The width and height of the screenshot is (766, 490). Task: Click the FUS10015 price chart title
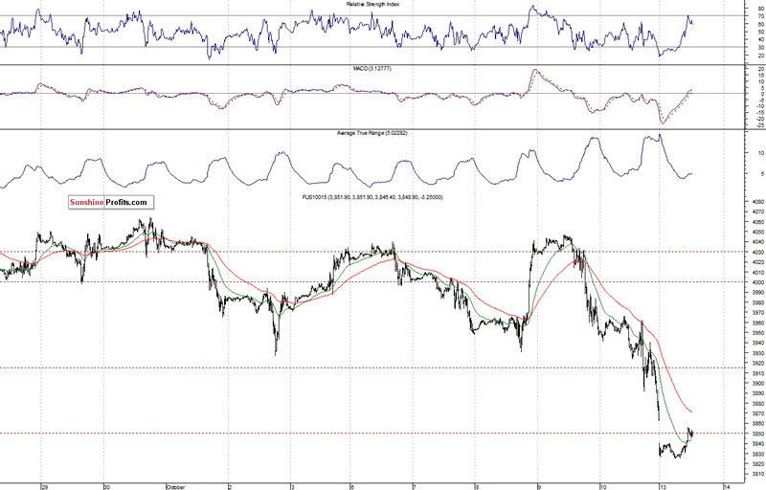pos(374,198)
